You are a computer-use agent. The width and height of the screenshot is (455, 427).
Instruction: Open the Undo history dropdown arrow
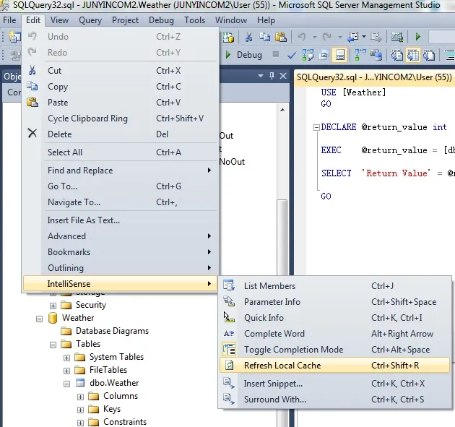(x=314, y=37)
